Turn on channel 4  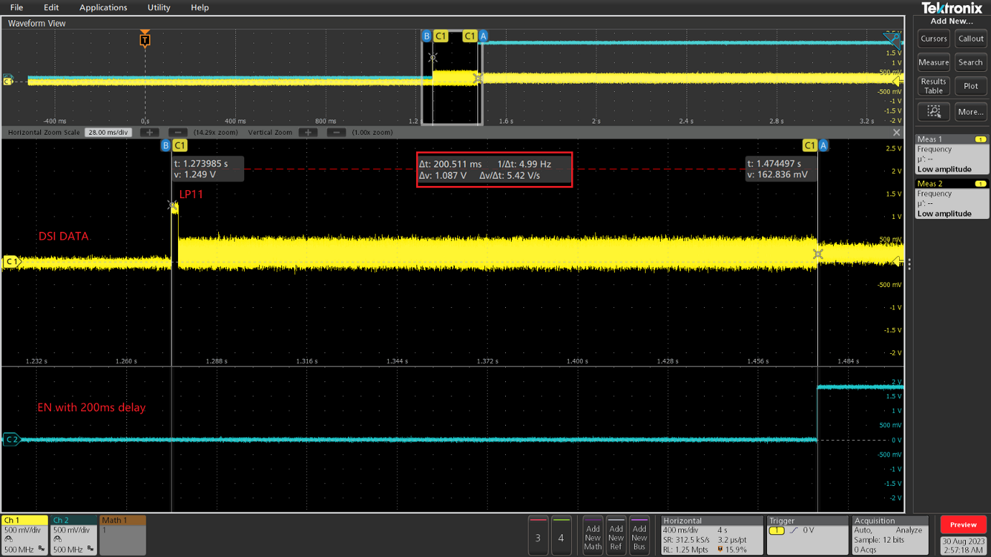point(561,535)
